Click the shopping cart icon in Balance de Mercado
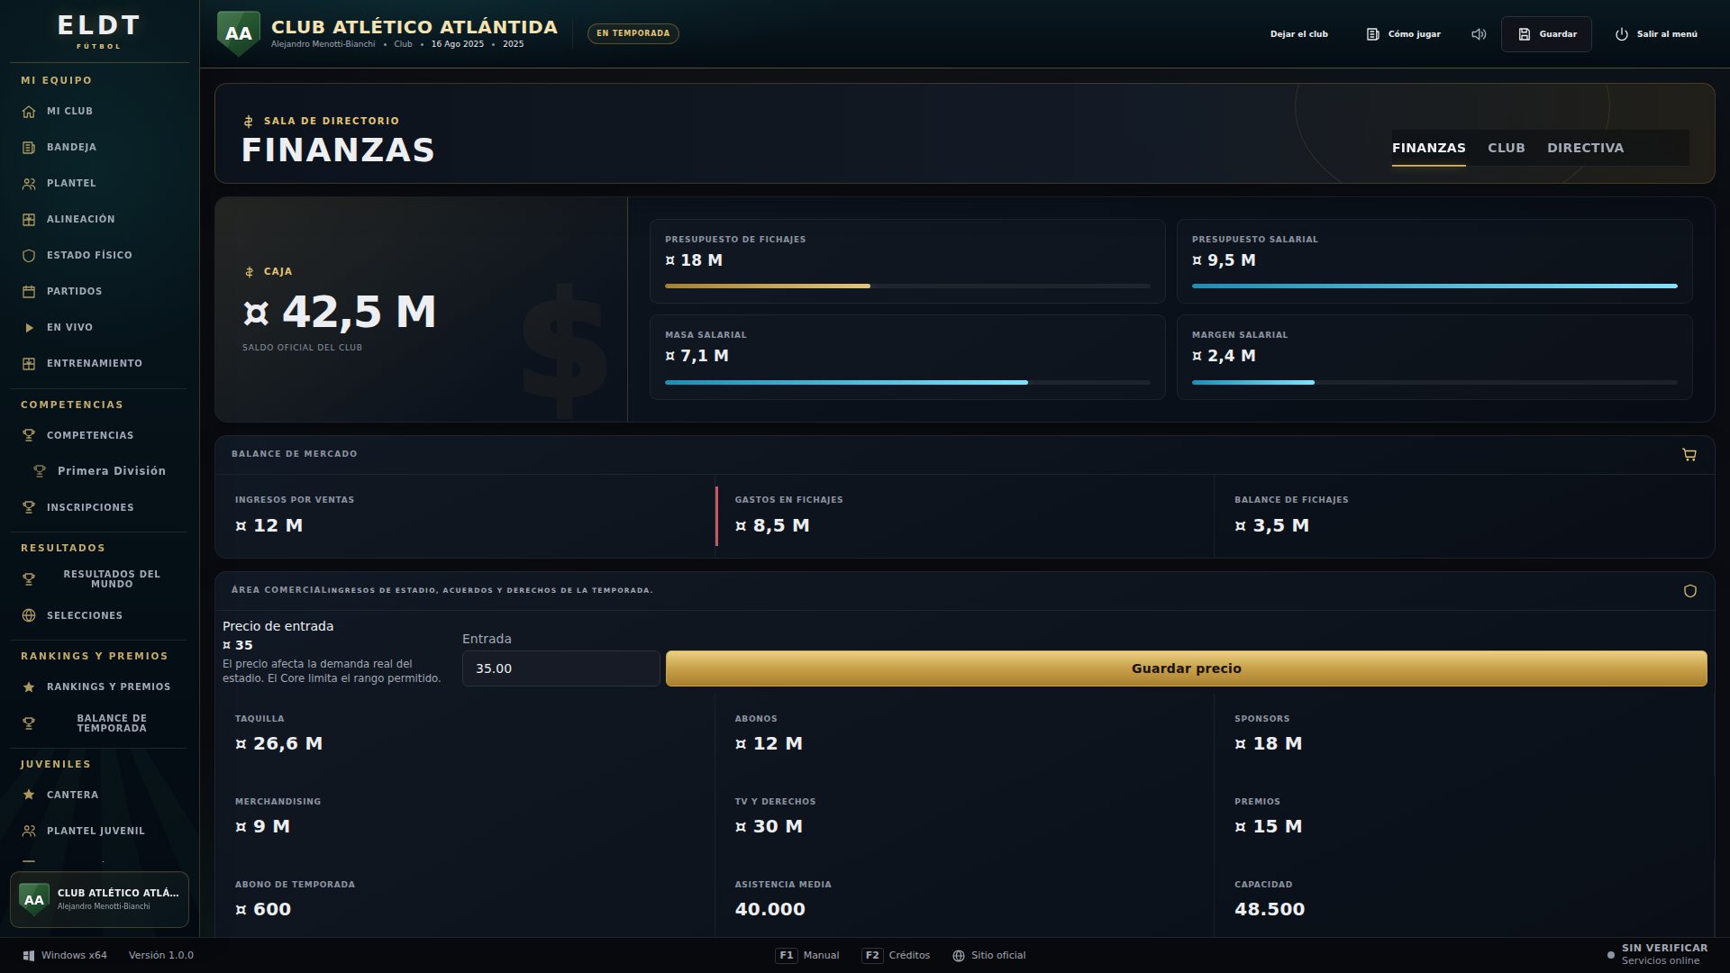This screenshot has height=973, width=1730. click(1689, 455)
